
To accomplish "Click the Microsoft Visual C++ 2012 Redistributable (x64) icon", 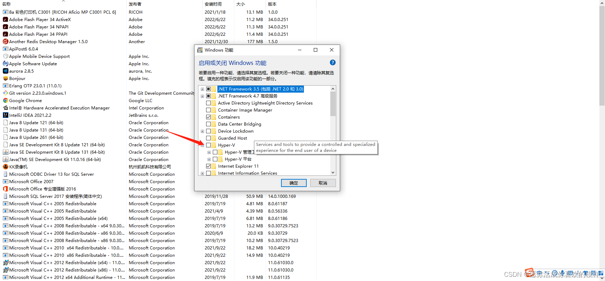I will coord(6,262).
